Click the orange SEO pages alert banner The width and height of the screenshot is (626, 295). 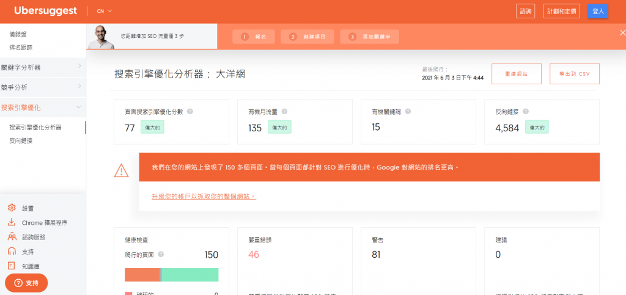(x=369, y=167)
